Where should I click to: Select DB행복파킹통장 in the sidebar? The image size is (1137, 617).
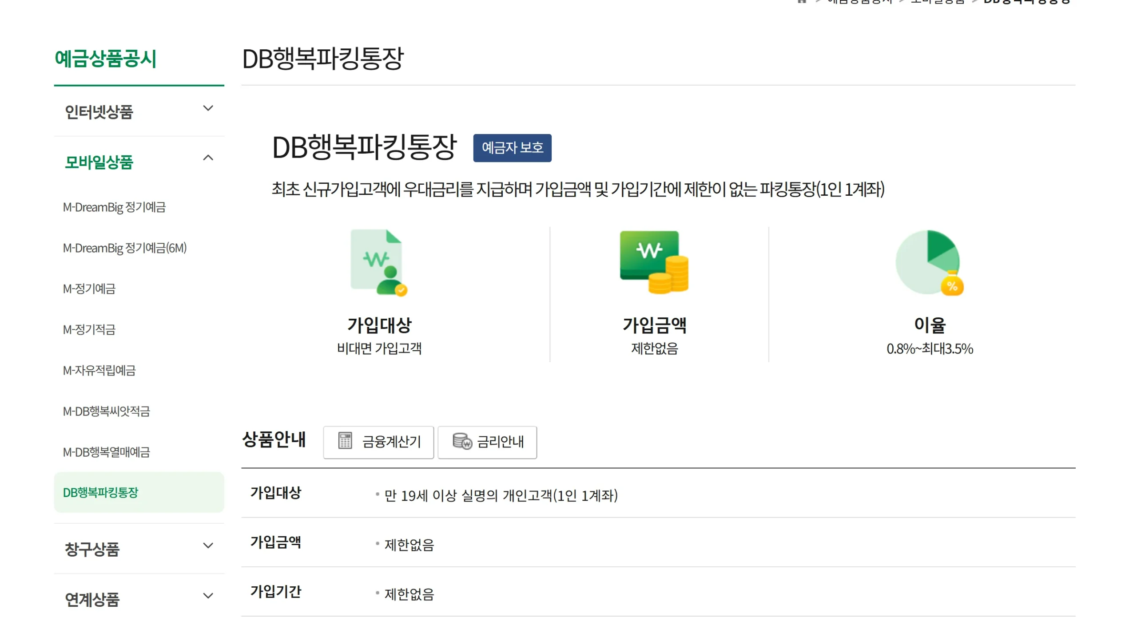(139, 492)
